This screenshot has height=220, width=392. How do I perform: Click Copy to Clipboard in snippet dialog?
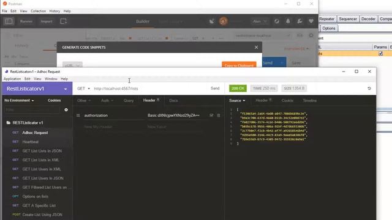(239, 65)
